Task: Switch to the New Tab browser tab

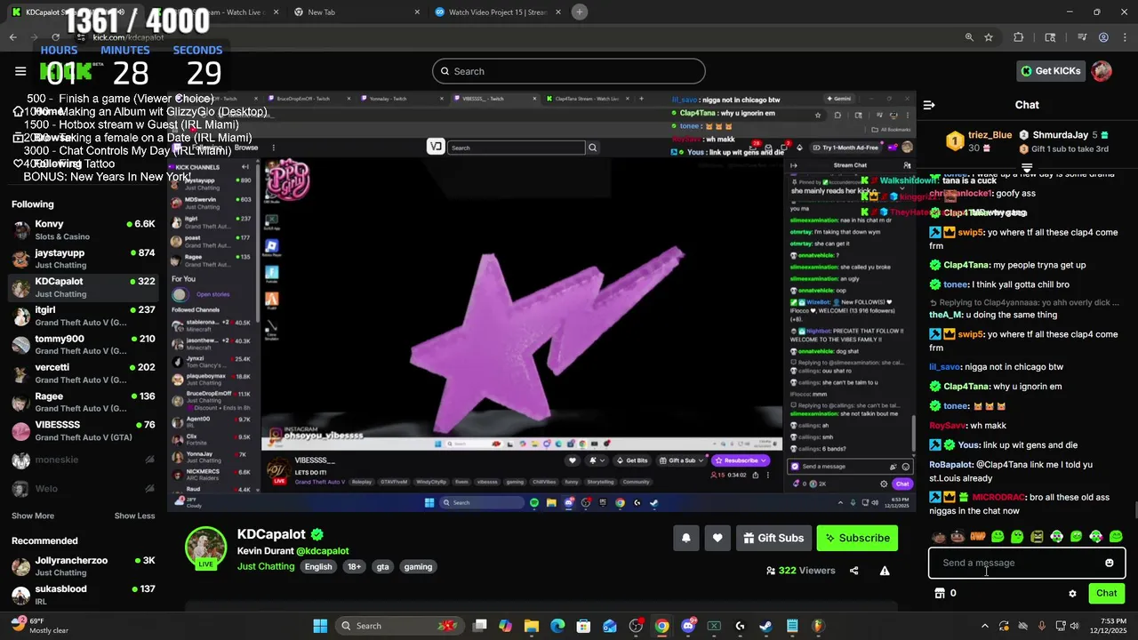Action: point(356,12)
